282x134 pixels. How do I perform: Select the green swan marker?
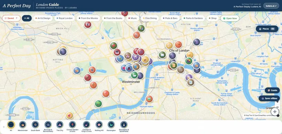point(134,75)
